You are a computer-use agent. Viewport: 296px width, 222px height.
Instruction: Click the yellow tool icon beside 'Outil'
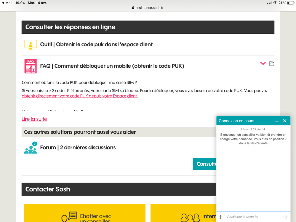coord(31,45)
